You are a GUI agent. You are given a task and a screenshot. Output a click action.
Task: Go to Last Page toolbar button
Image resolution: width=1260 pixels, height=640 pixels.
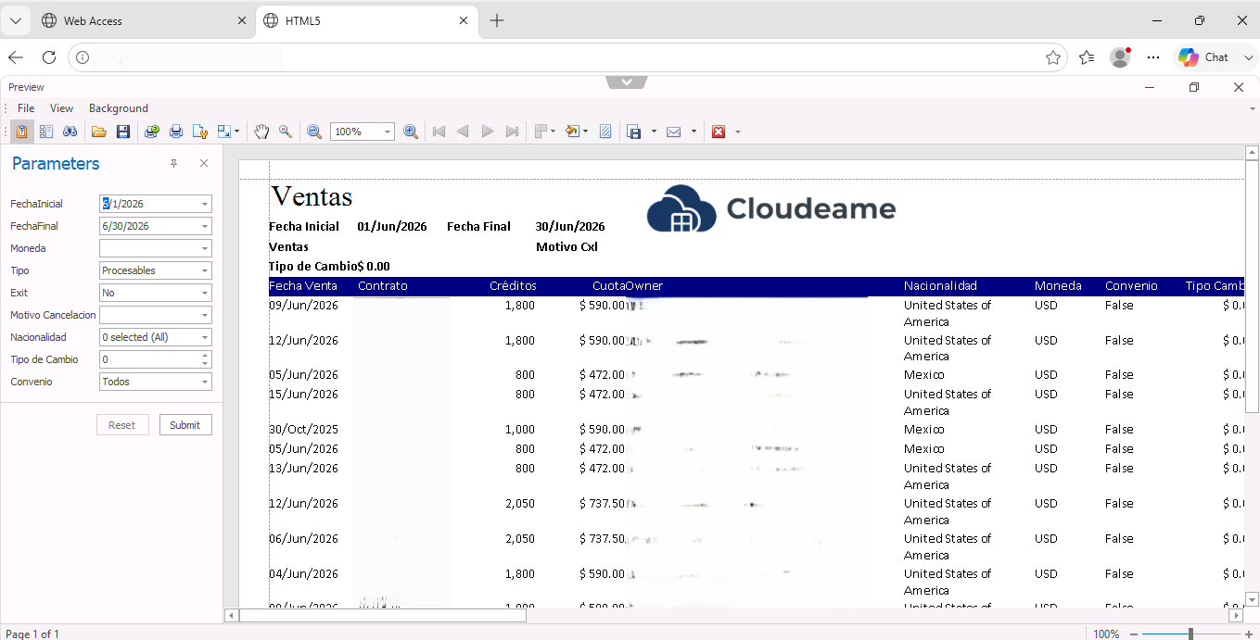point(512,132)
